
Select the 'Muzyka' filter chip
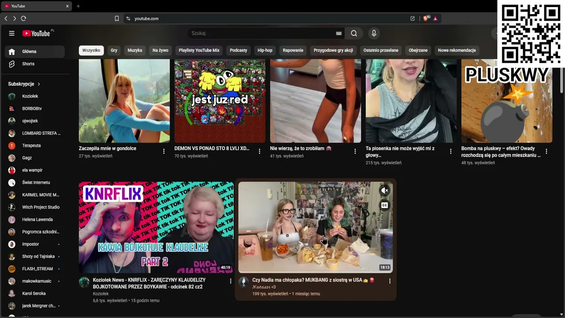click(135, 50)
